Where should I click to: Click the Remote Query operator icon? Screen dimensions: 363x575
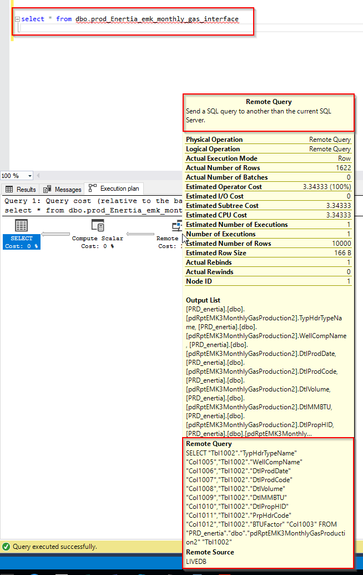[177, 226]
